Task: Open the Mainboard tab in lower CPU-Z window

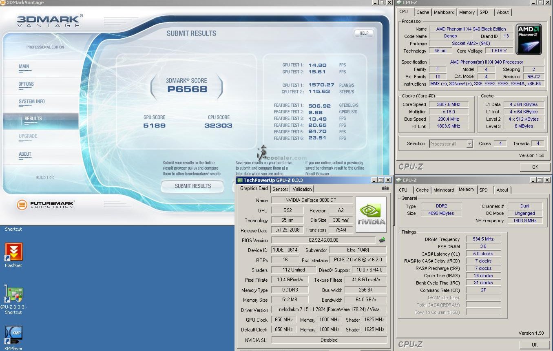Action: coord(444,190)
